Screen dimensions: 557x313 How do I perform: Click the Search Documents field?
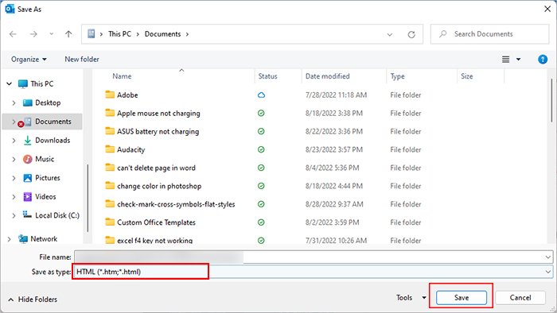490,34
